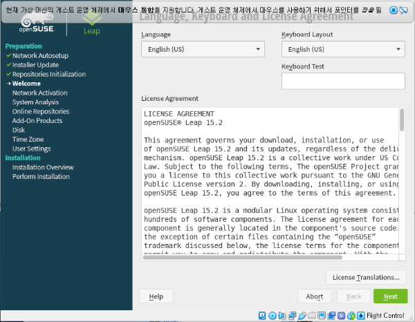Click the recording status icon

[x=331, y=315]
